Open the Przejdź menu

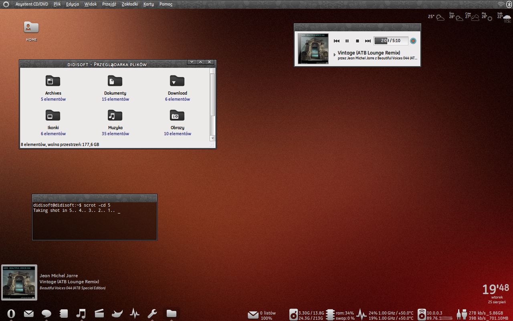109,4
